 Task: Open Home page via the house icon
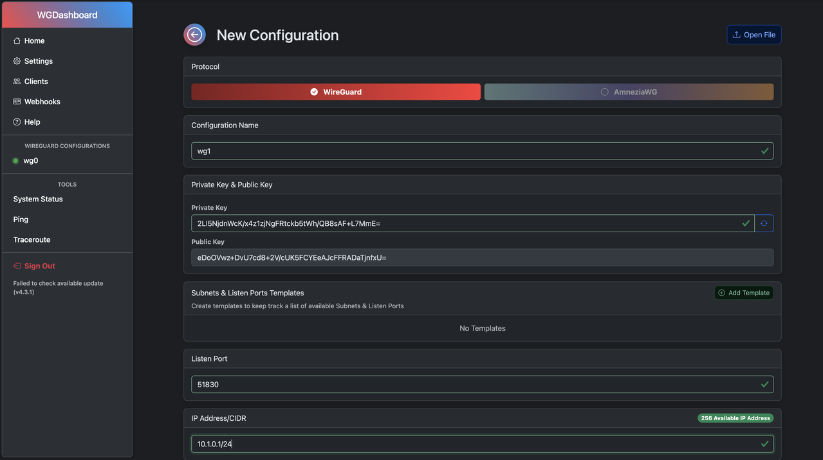coord(16,40)
